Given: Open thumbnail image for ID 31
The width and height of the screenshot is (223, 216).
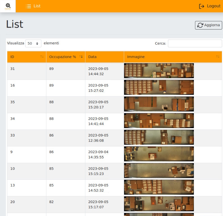Looking at the screenshot, I should (x=159, y=71).
